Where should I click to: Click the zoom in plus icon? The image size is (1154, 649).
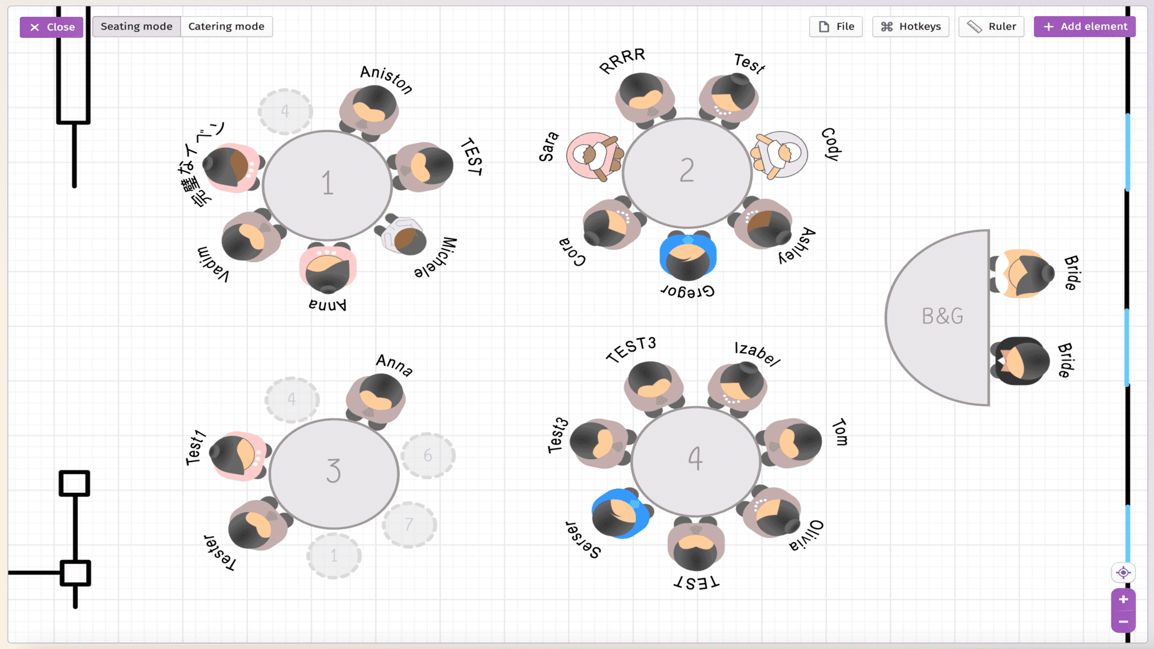pyautogui.click(x=1124, y=599)
